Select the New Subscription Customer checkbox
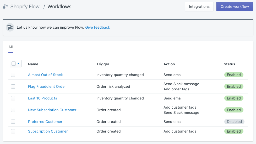 (13, 110)
